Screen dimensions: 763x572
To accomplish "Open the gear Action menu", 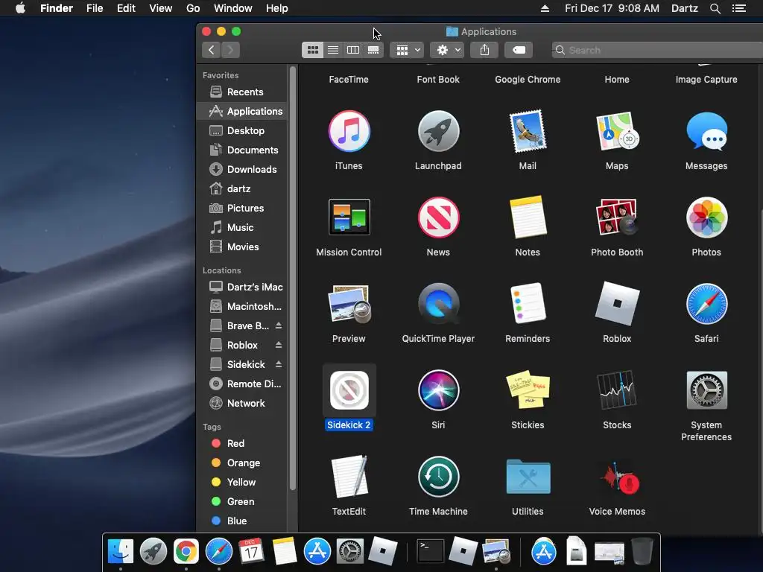I will pyautogui.click(x=447, y=50).
